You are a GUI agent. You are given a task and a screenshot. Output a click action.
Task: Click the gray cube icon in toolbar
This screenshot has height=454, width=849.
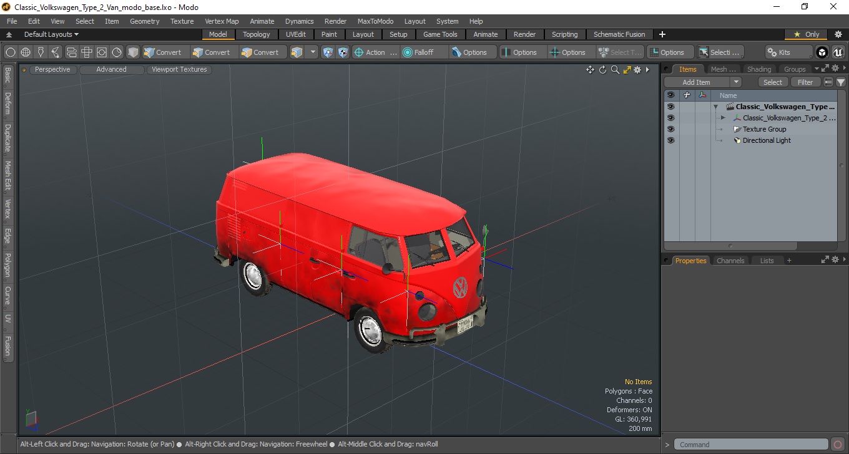point(133,52)
